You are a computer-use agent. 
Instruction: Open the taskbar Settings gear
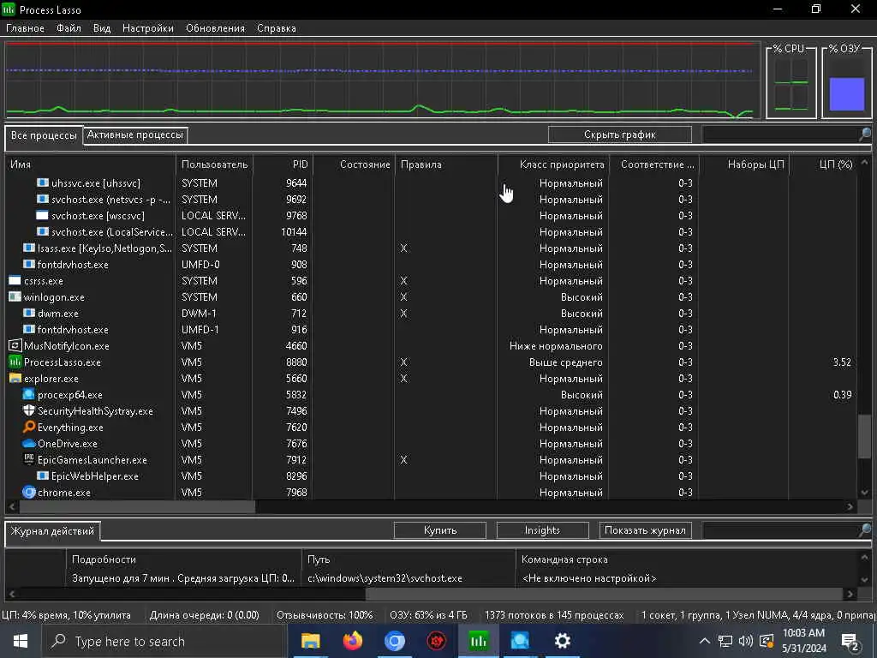[x=562, y=641]
